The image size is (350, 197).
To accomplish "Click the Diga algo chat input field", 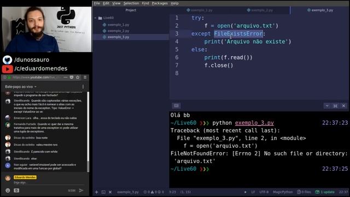I will tap(49, 183).
